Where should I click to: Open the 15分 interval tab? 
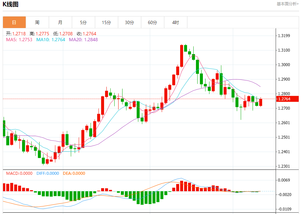click(106, 22)
